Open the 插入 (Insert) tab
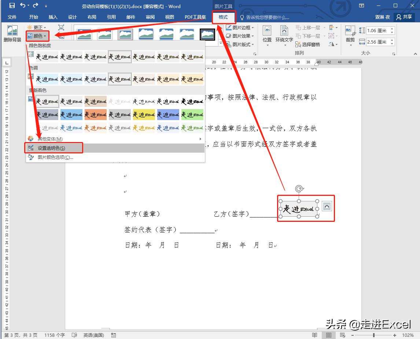 pos(53,17)
